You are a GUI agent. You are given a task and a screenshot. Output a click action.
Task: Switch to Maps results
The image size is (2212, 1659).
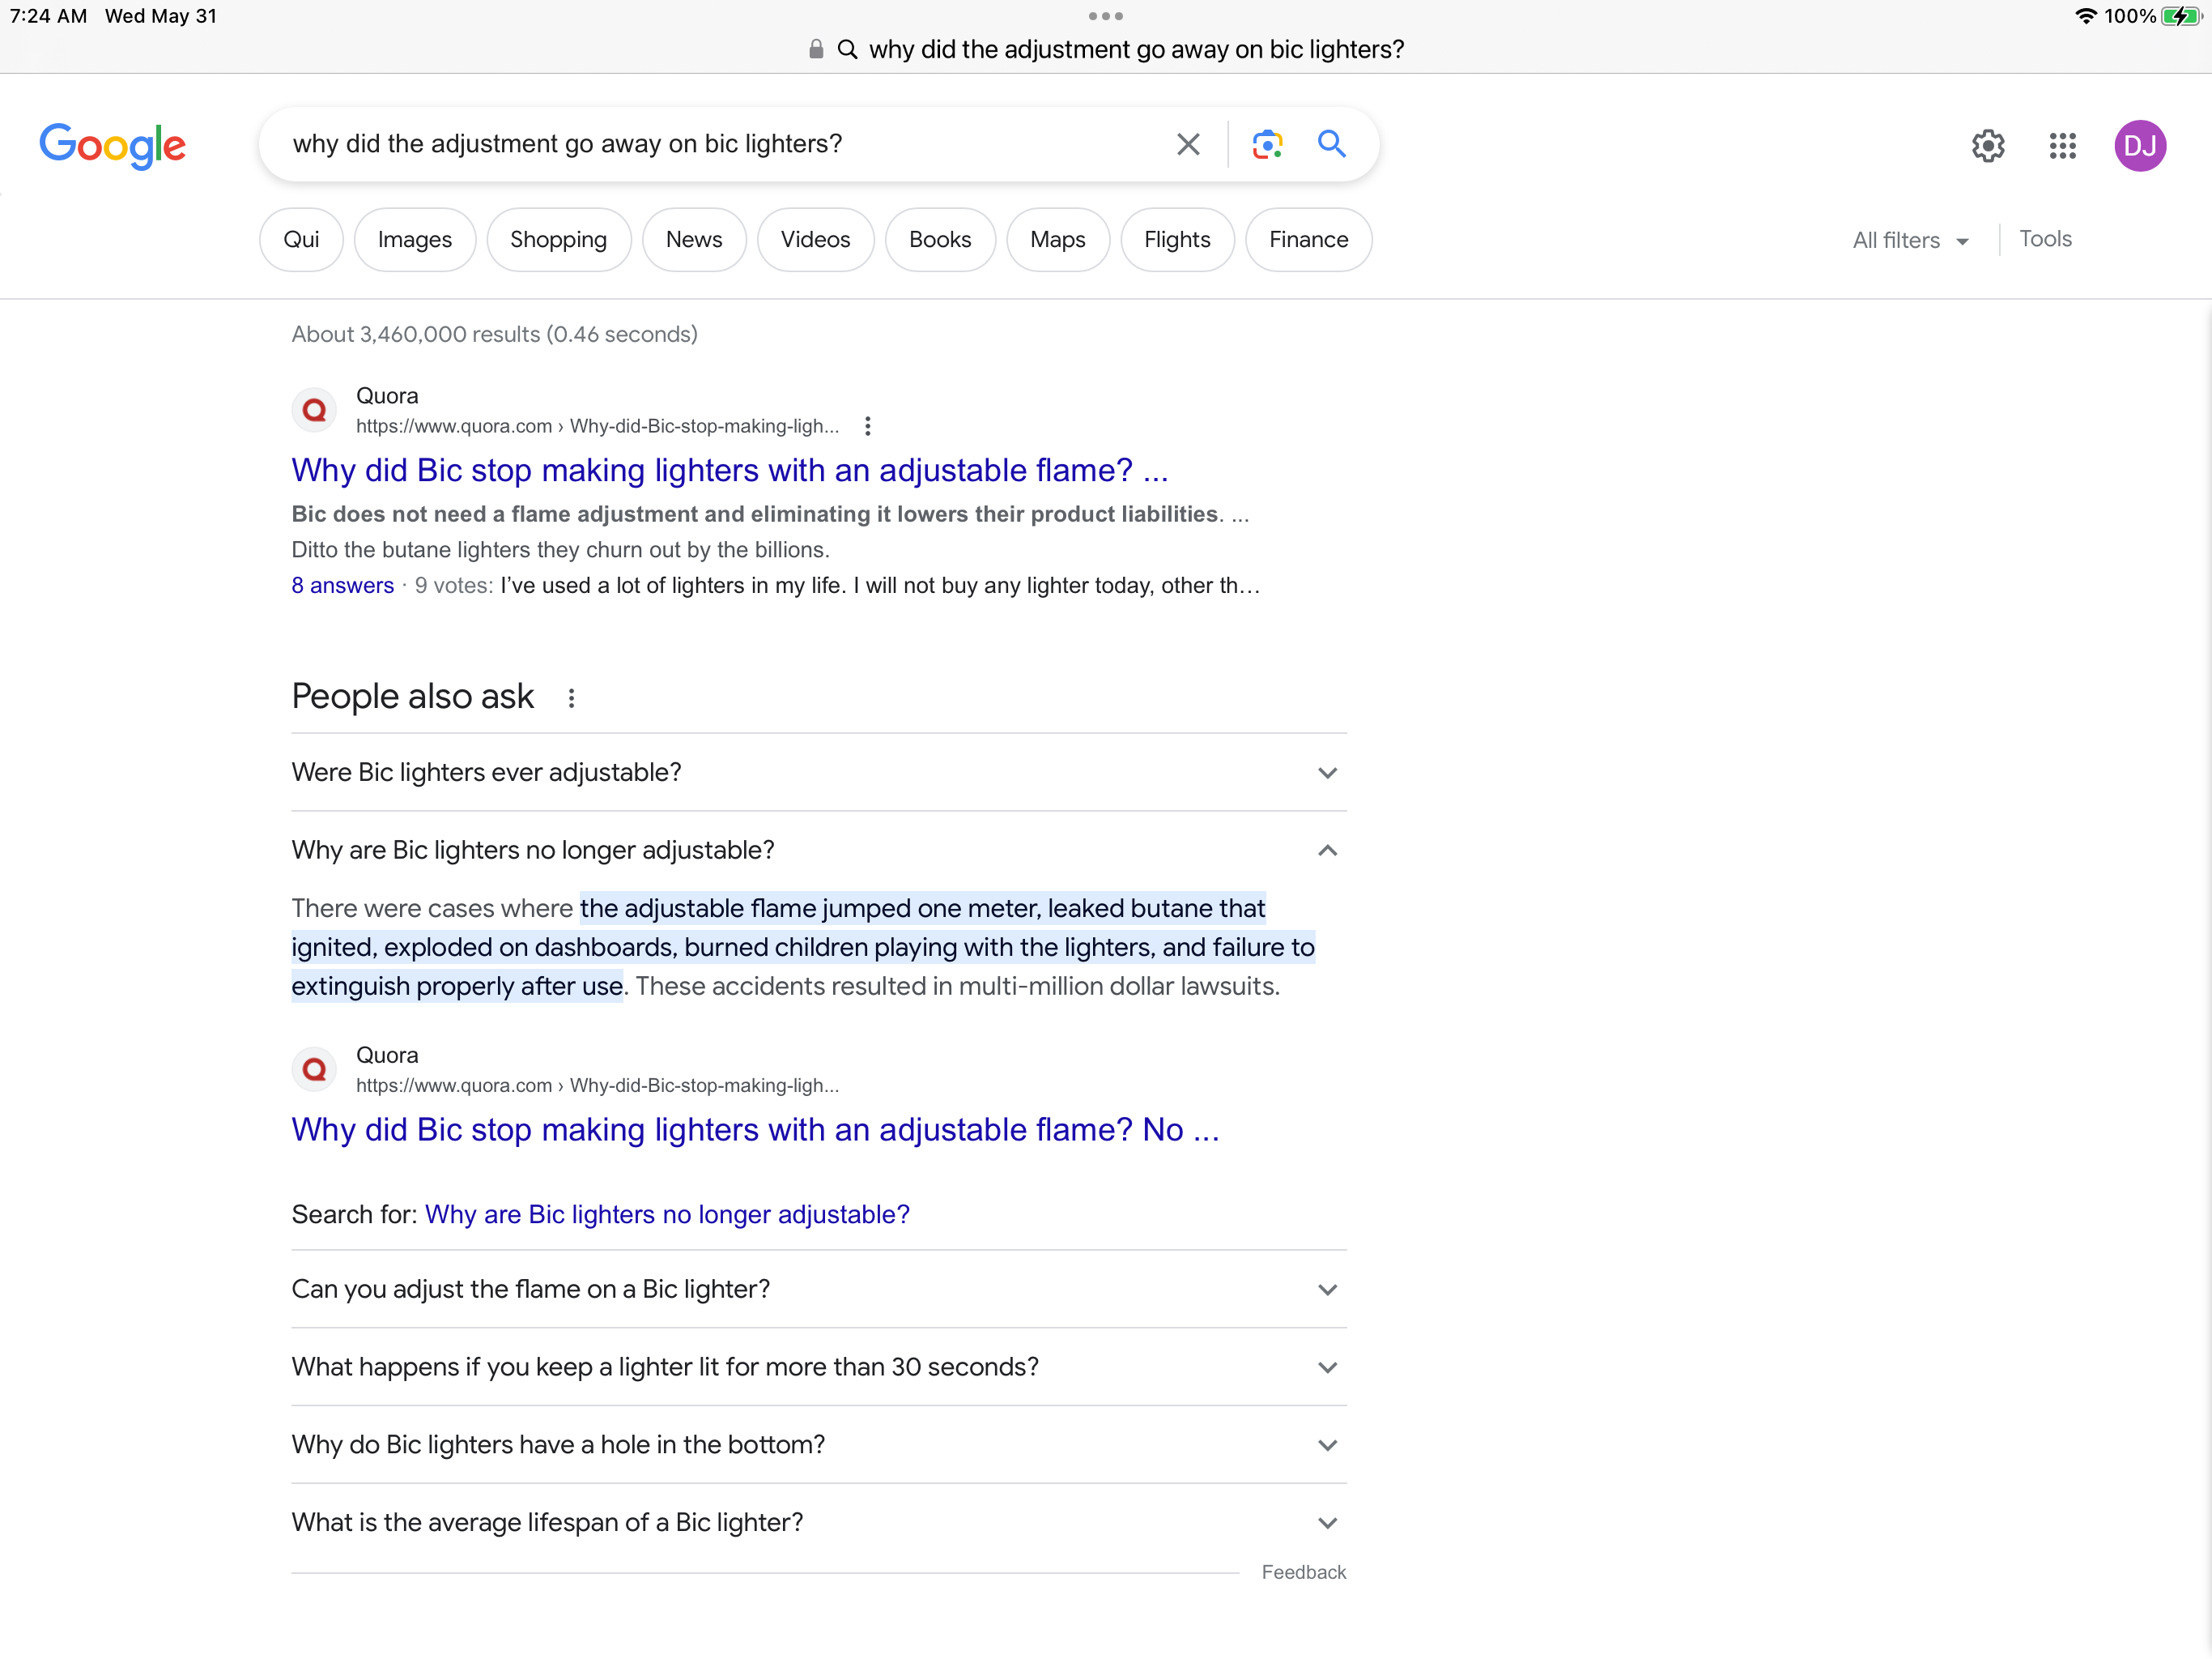click(1058, 240)
